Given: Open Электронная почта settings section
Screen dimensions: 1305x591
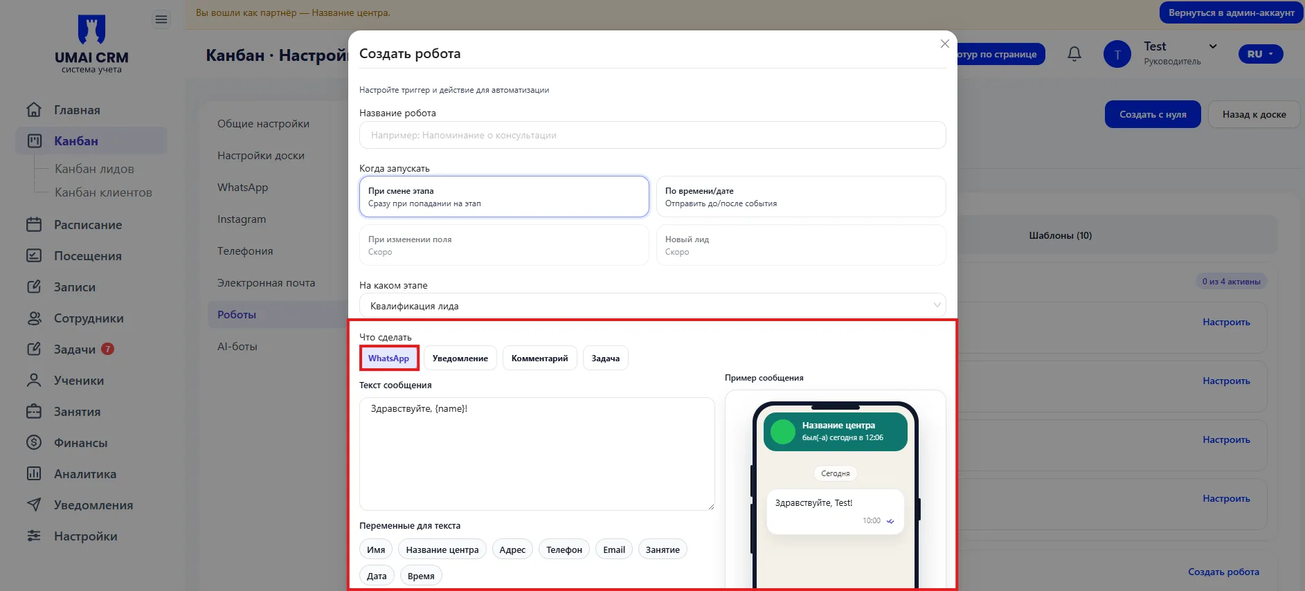Looking at the screenshot, I should pos(266,283).
